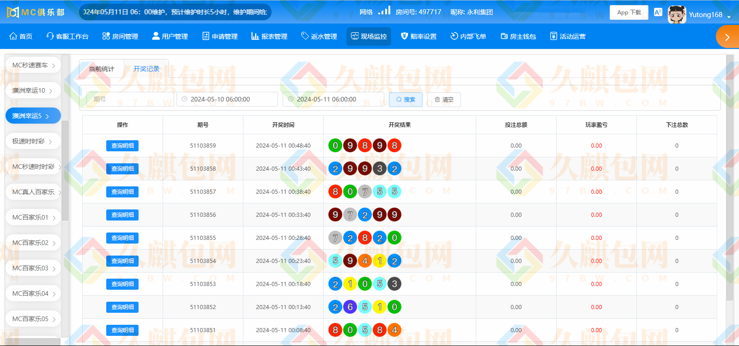Click the purple 6 ball in row 51103852
This screenshot has width=739, height=346.
click(350, 307)
